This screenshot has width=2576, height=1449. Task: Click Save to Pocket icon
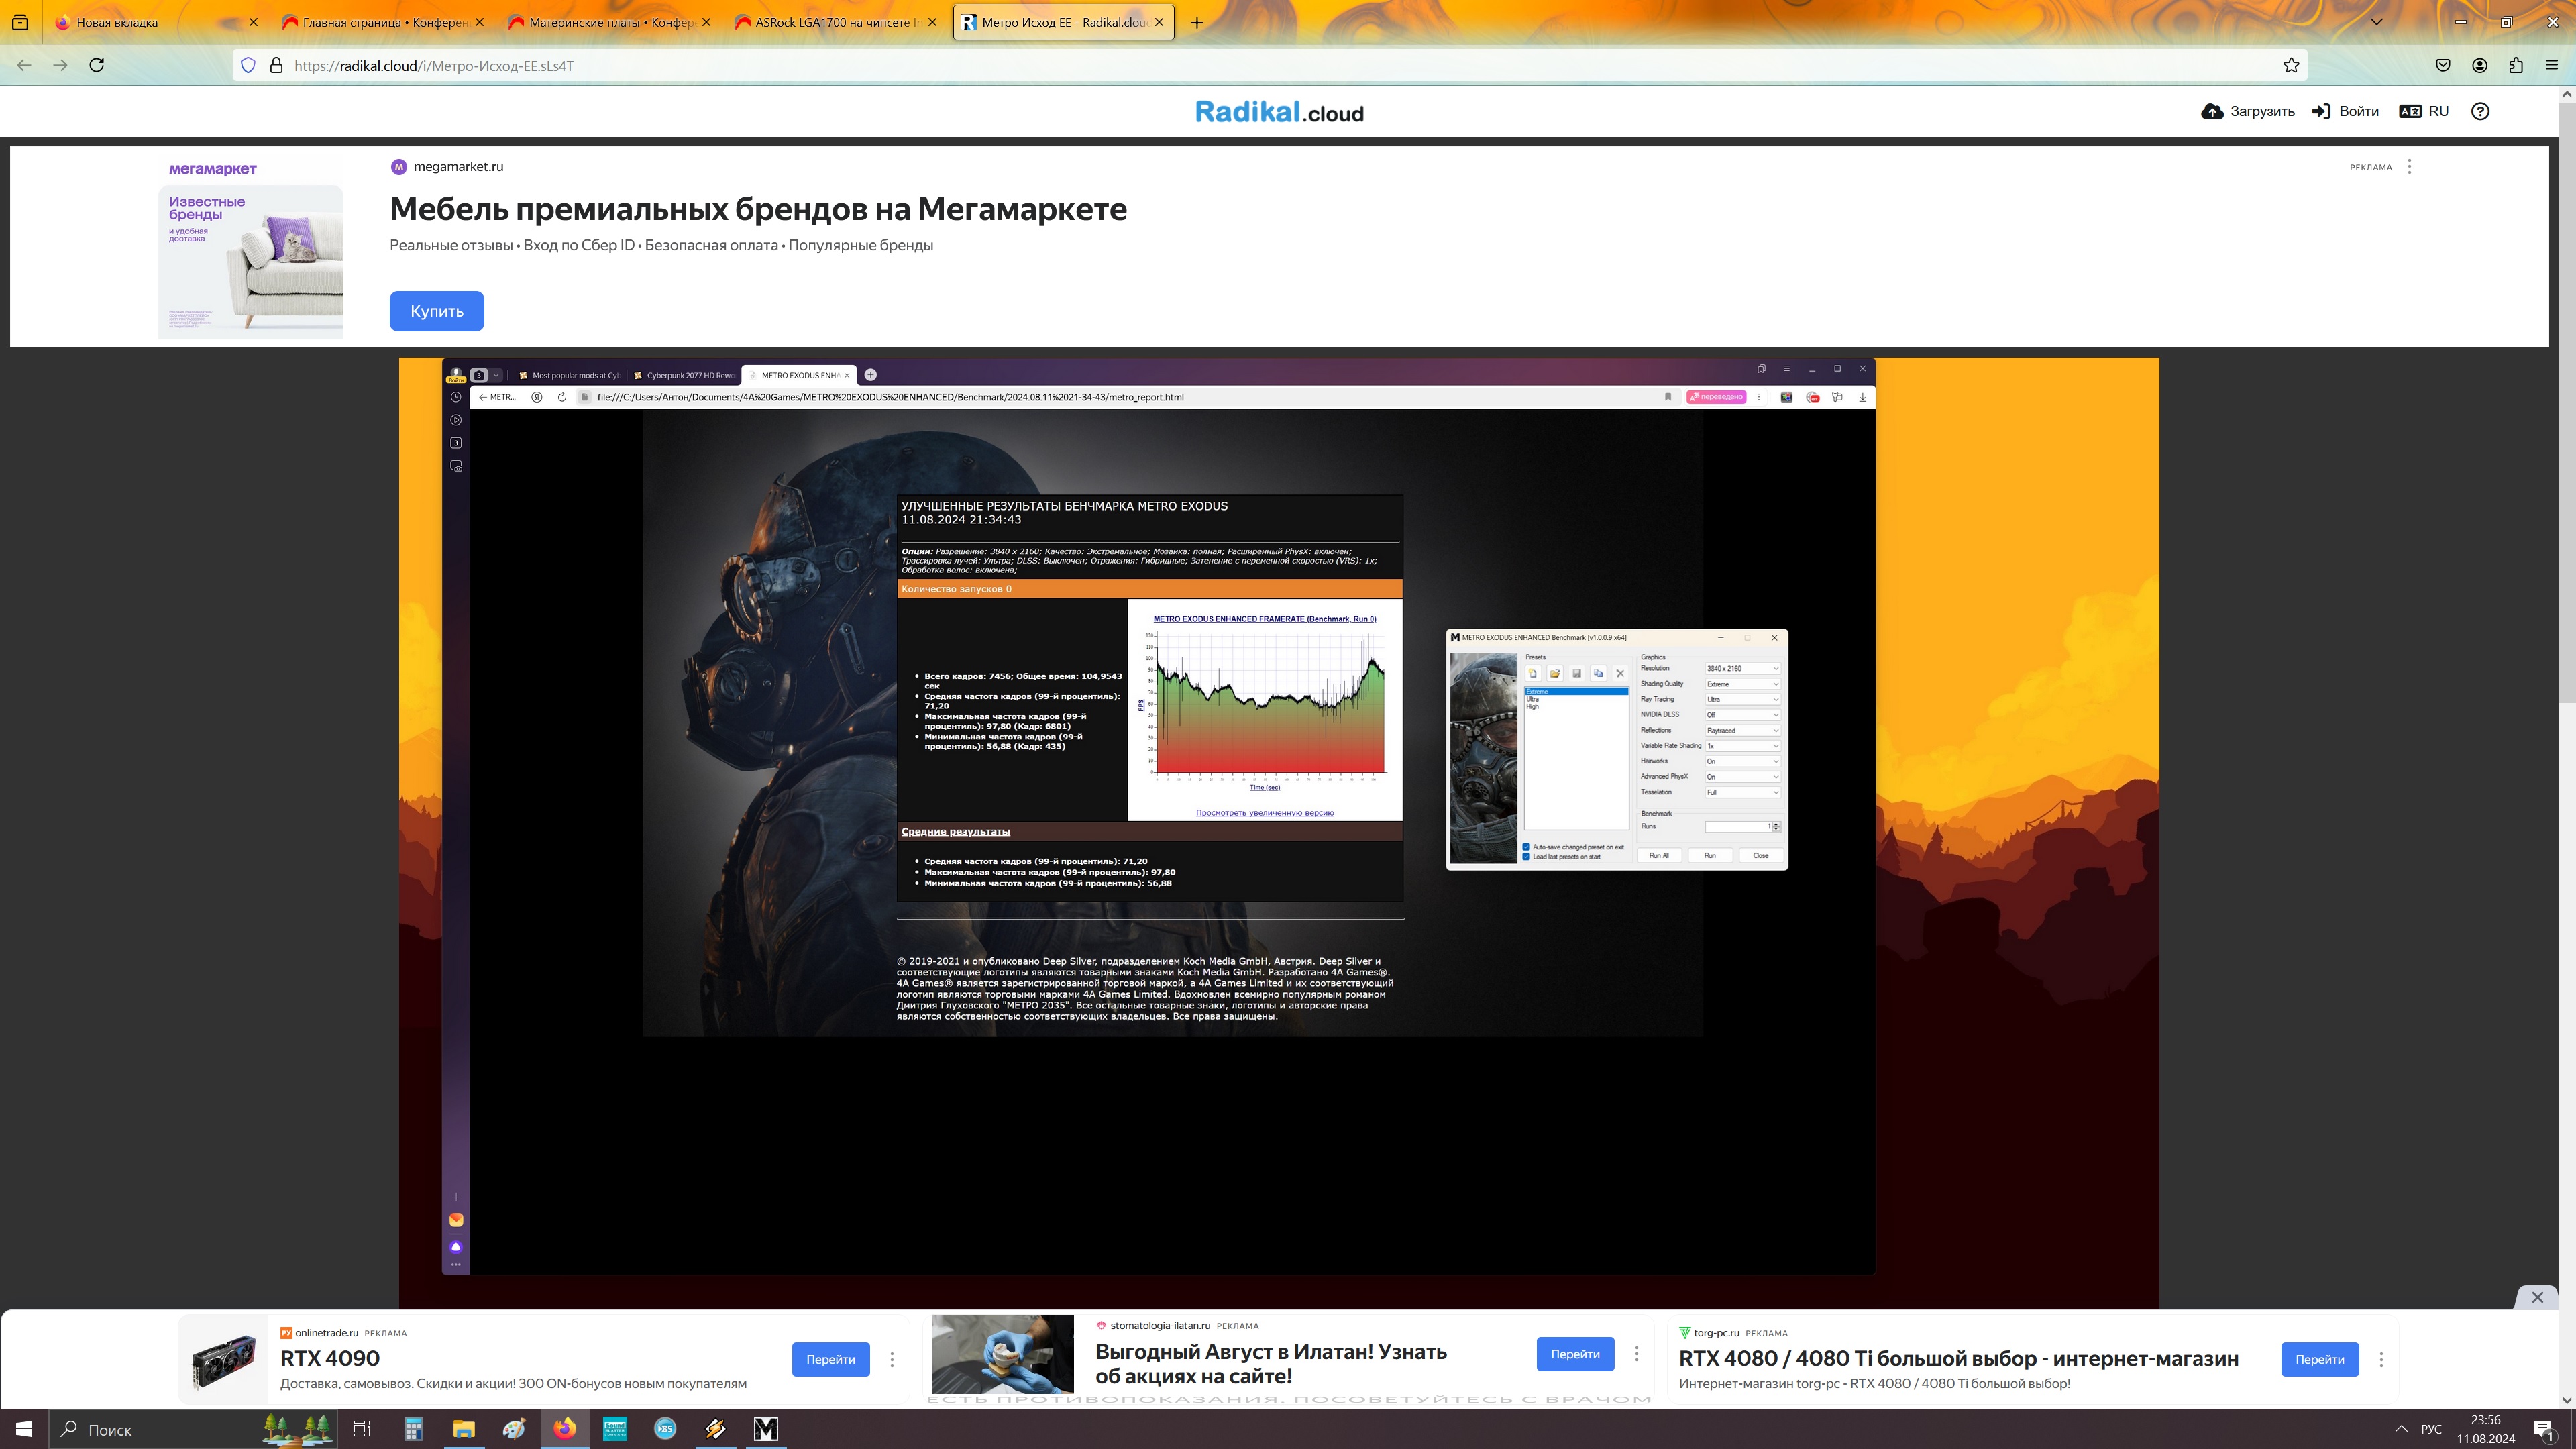(2443, 65)
